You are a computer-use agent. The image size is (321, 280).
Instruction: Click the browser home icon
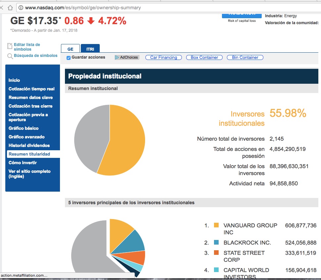coord(10,7)
